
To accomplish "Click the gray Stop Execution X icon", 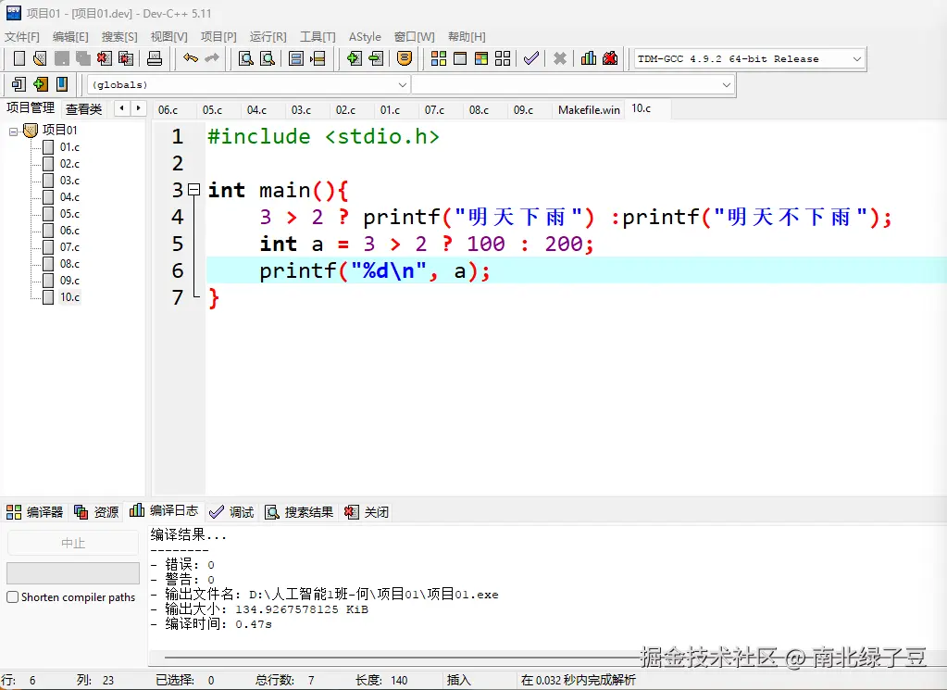I will coord(560,58).
